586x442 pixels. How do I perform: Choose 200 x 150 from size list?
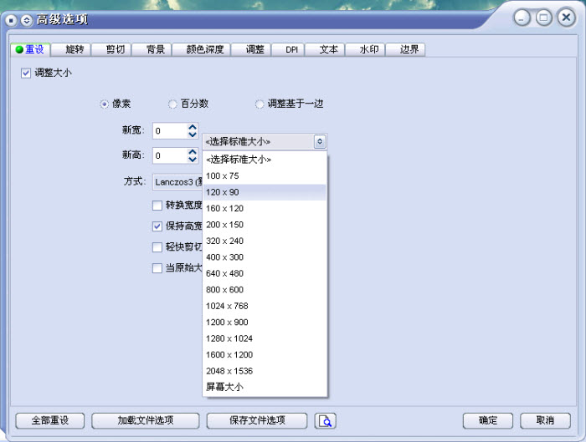(x=265, y=225)
